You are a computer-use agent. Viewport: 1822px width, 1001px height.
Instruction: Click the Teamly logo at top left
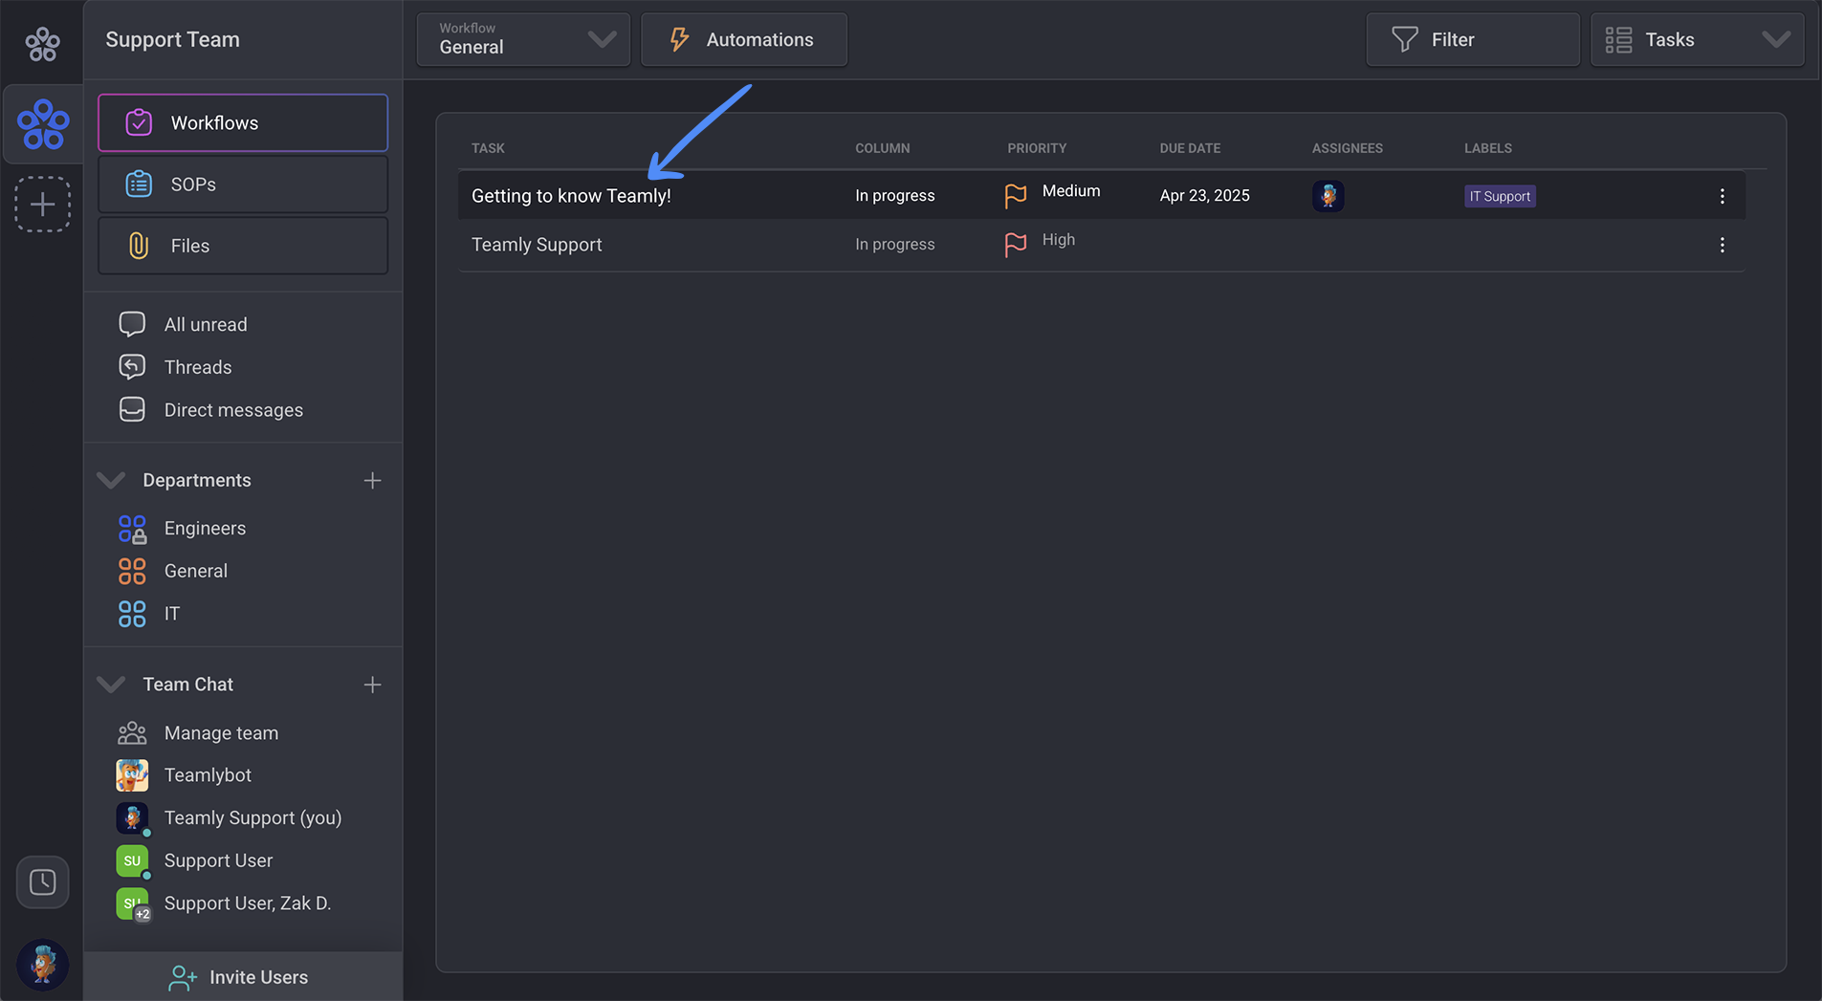tap(42, 44)
